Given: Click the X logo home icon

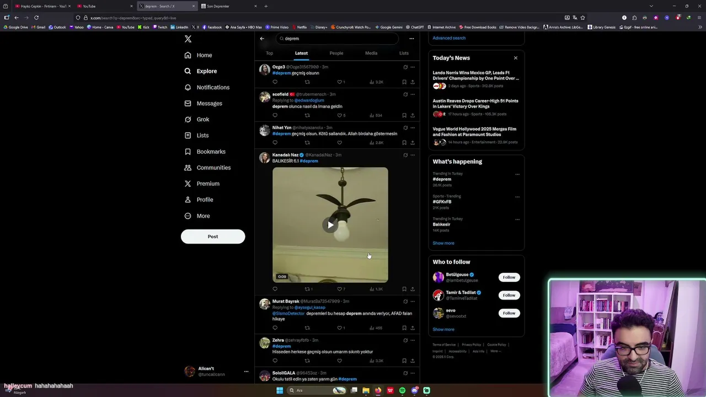Looking at the screenshot, I should pyautogui.click(x=188, y=39).
